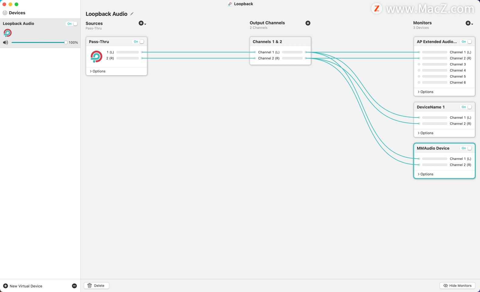
Task: Click AP Extended Audio Channel 4 connector
Action: 419,70
